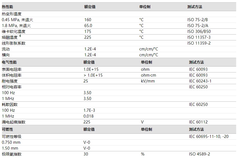This screenshot has height=158, width=237.
Task: Select the > 1.0E+15 volume resistivity value
Action: (x=93, y=75)
